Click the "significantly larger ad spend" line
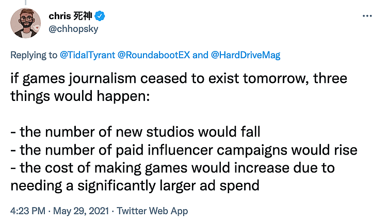Screen dimensions: 387x223 click(x=139, y=184)
